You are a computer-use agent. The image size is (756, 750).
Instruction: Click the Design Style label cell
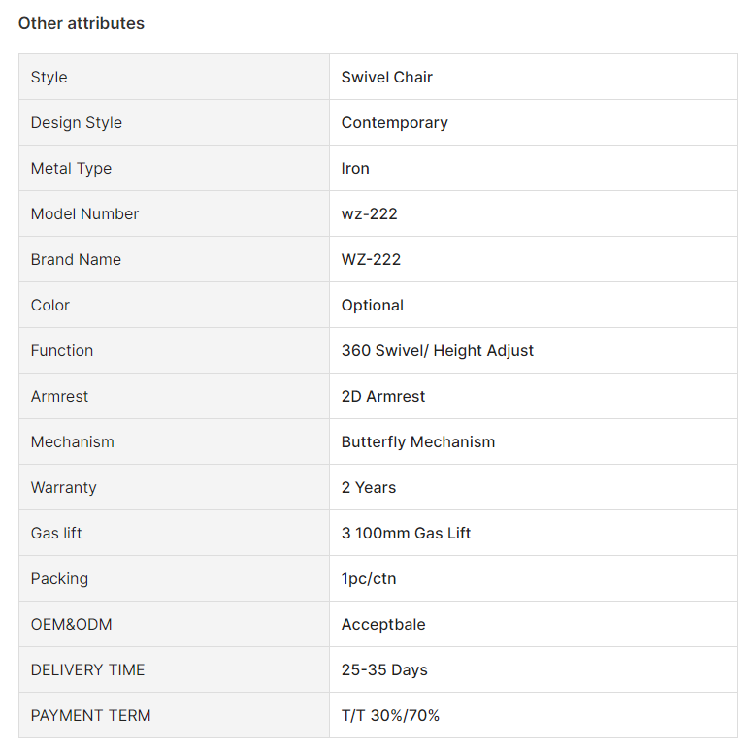(x=174, y=122)
